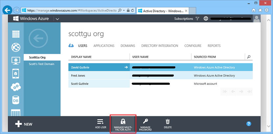Click the quick start cloud icon
The width and height of the screenshot is (273, 134).
(71, 46)
